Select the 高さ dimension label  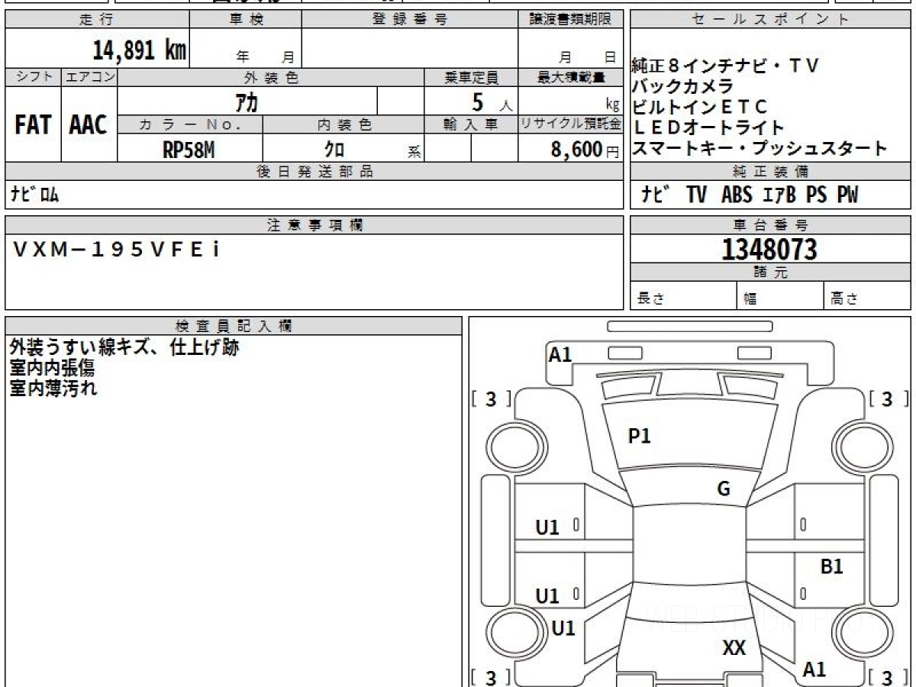tap(844, 299)
